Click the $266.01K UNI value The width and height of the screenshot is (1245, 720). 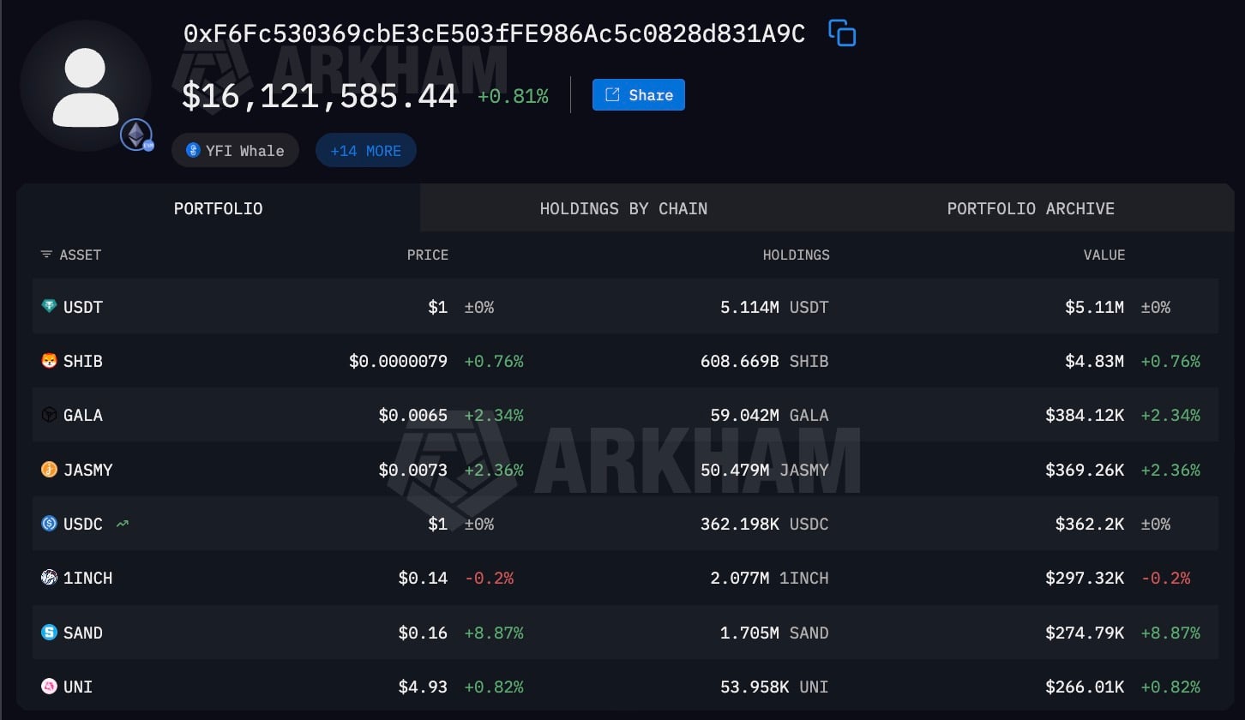click(x=1085, y=687)
